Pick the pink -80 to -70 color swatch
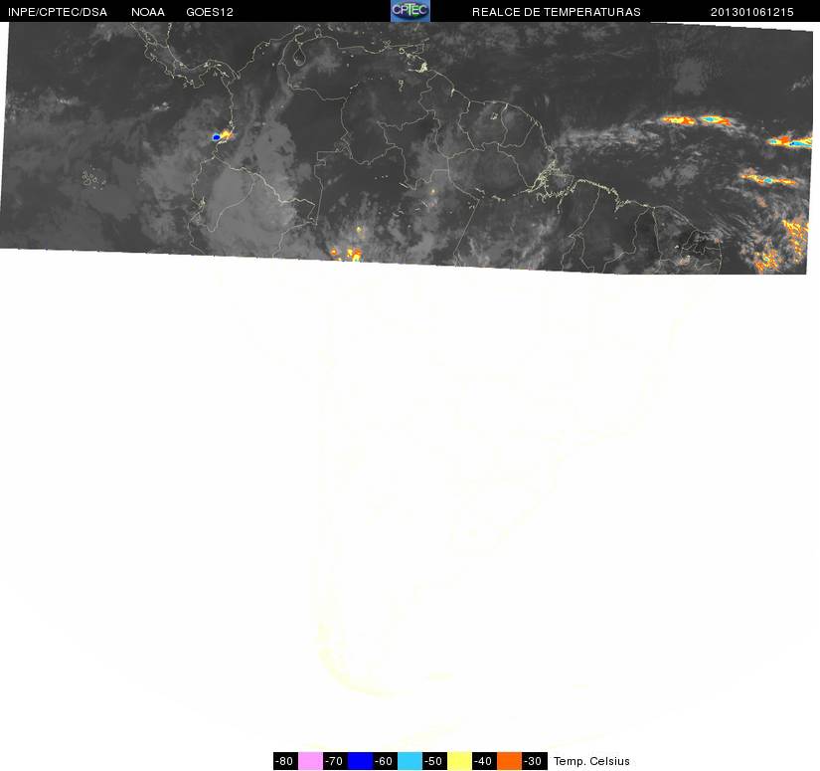 pos(310,761)
